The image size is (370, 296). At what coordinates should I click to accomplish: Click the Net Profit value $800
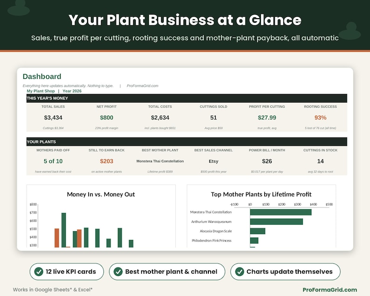(106, 117)
